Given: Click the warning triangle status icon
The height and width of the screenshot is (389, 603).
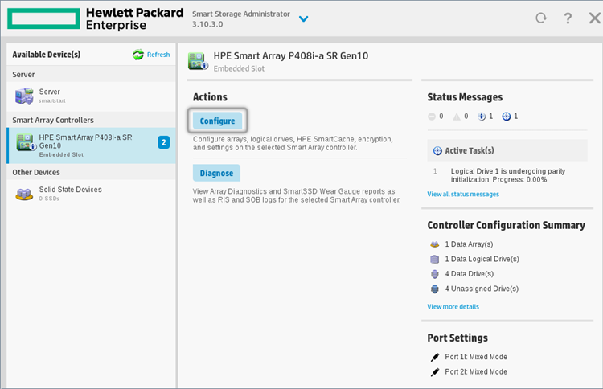Looking at the screenshot, I should [457, 117].
